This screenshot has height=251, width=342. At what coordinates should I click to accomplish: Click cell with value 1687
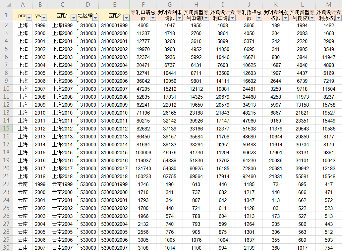(x=276, y=65)
